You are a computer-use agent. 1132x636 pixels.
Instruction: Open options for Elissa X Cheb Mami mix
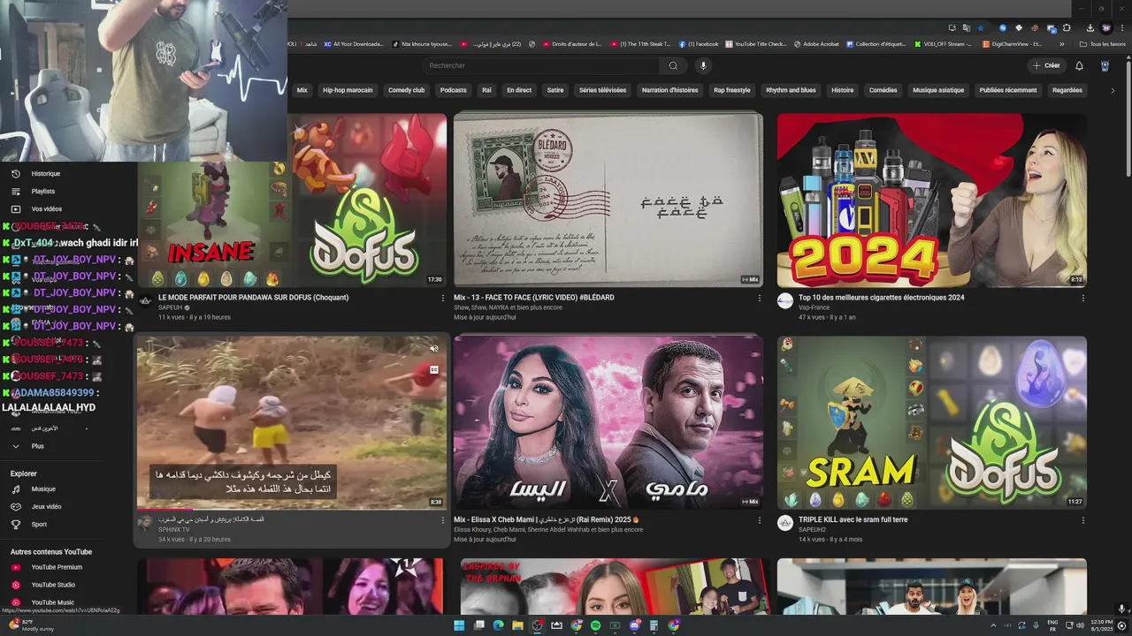[759, 520]
